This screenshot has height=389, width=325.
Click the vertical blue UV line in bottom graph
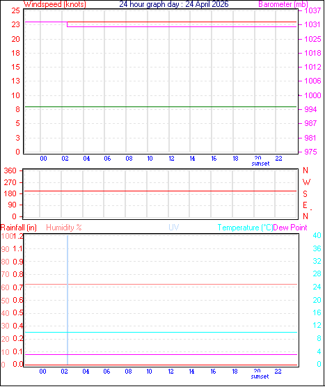68,300
